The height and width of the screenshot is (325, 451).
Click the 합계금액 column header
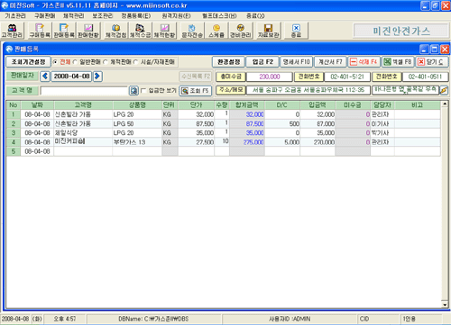click(247, 105)
